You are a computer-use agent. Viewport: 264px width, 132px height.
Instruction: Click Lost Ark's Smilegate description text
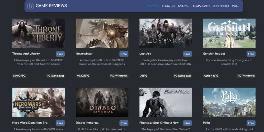[x=166, y=62]
